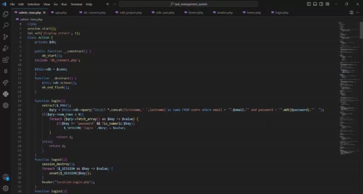Toggle the secondary side bar layout button
363x194 pixels.
[322, 4]
